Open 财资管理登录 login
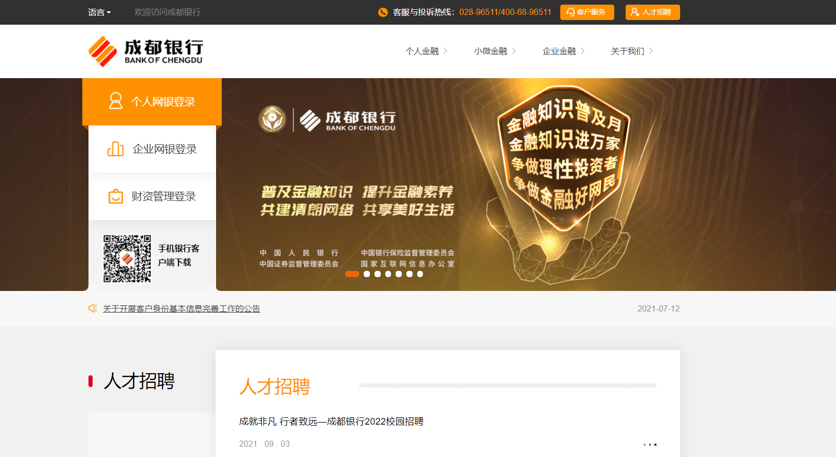Screen dimensions: 836x457 tap(152, 196)
